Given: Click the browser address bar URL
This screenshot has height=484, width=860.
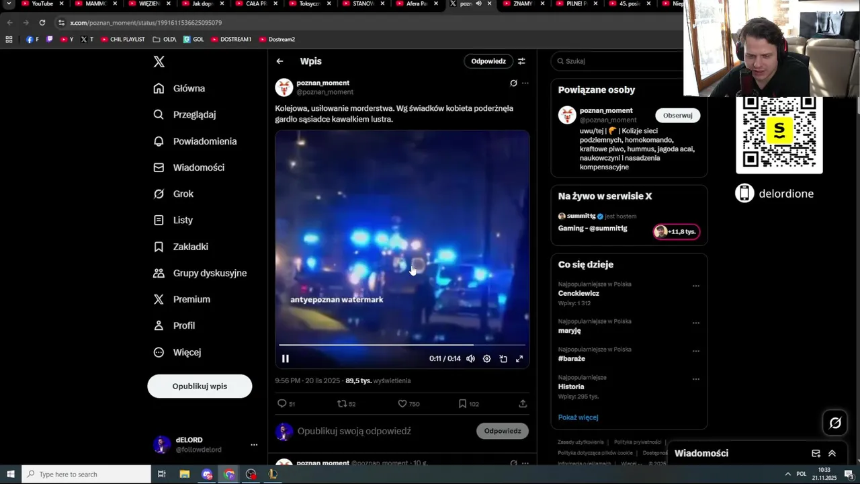Looking at the screenshot, I should click(146, 23).
